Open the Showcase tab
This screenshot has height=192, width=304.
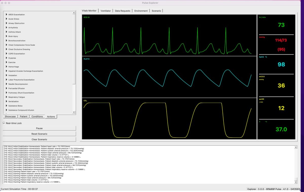pos(10,116)
